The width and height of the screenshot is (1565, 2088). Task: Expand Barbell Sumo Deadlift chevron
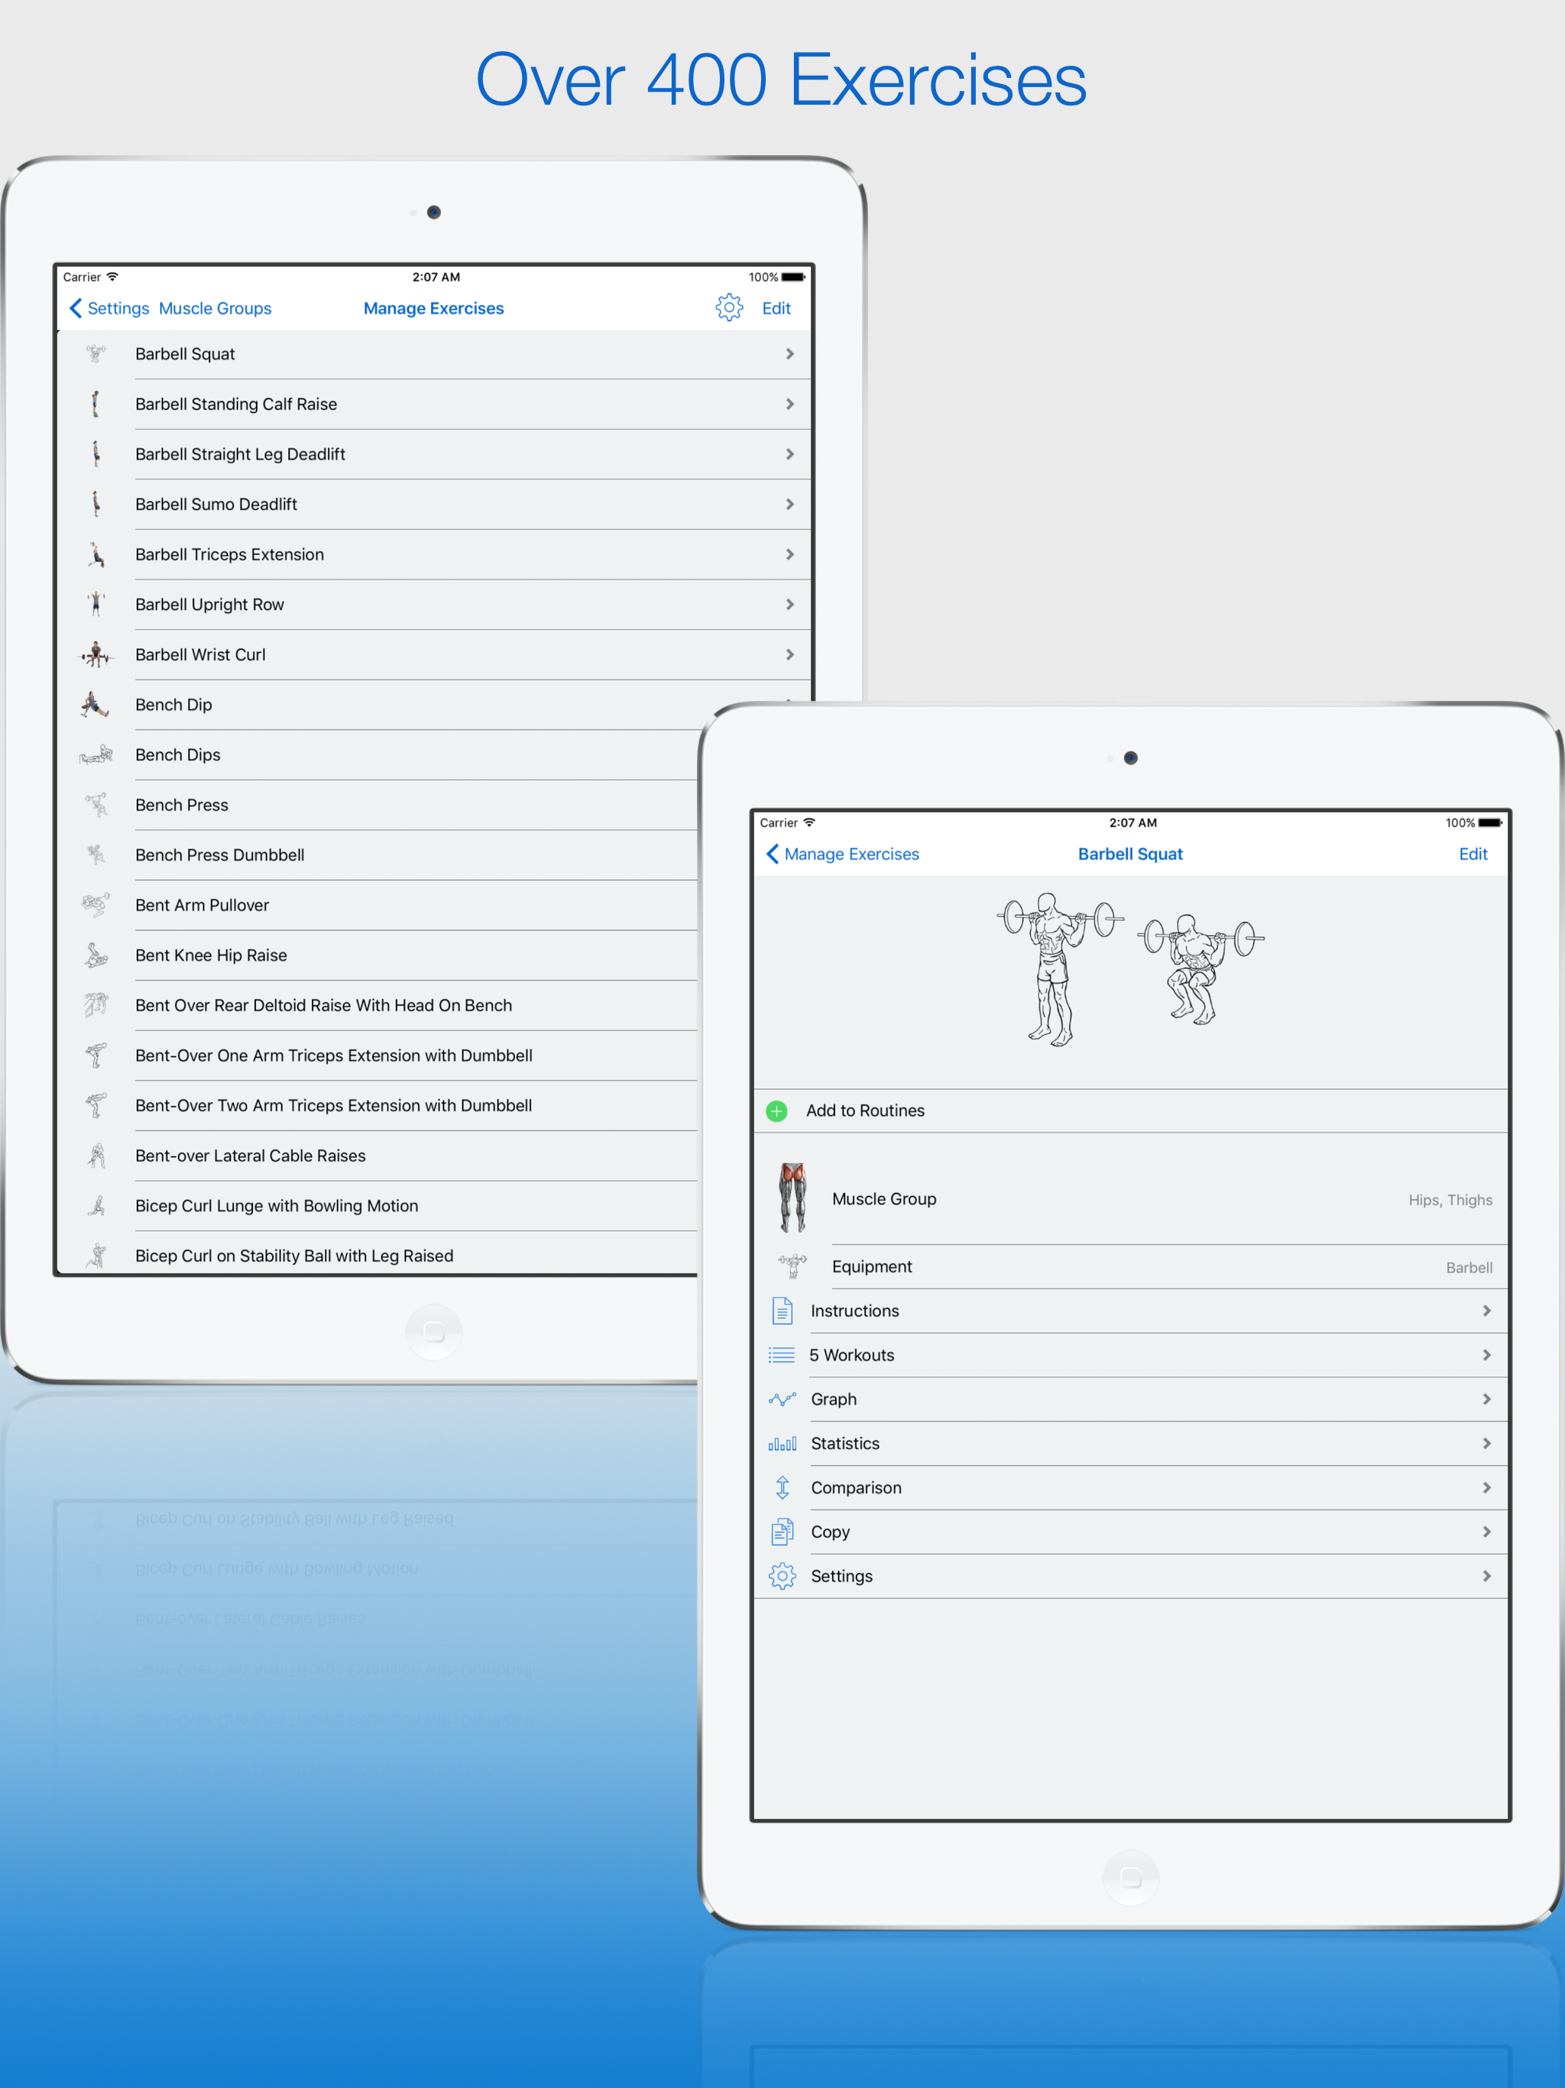[789, 504]
